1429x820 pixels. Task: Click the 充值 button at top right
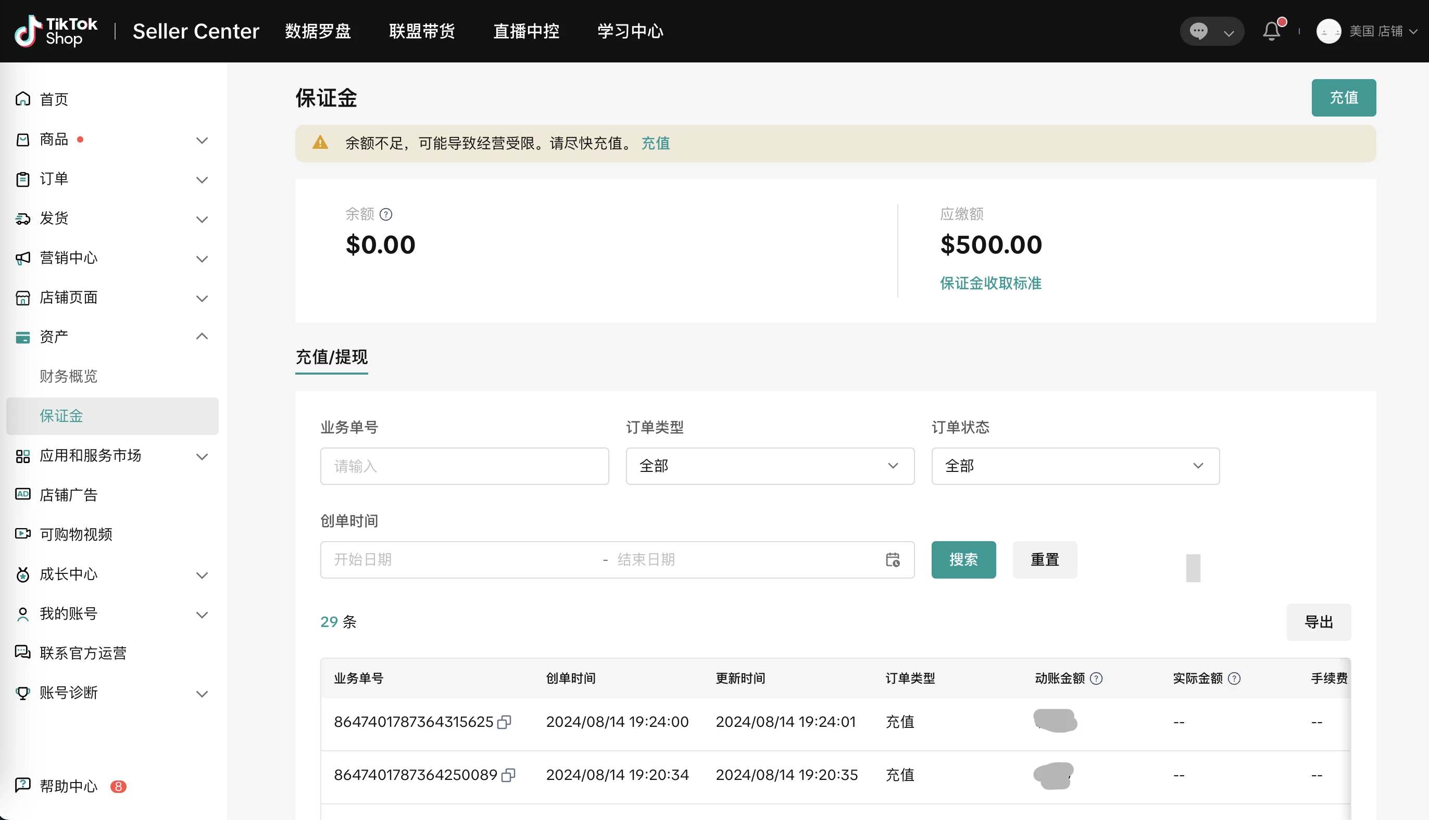click(1343, 97)
